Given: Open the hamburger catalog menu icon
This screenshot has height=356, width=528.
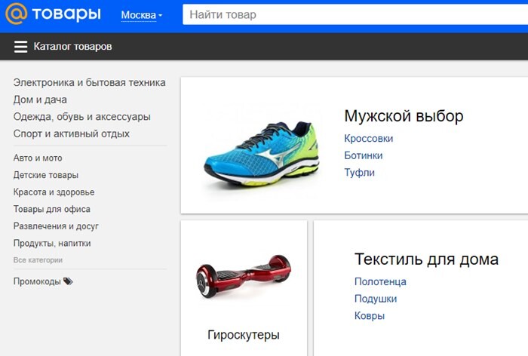Looking at the screenshot, I should [20, 47].
